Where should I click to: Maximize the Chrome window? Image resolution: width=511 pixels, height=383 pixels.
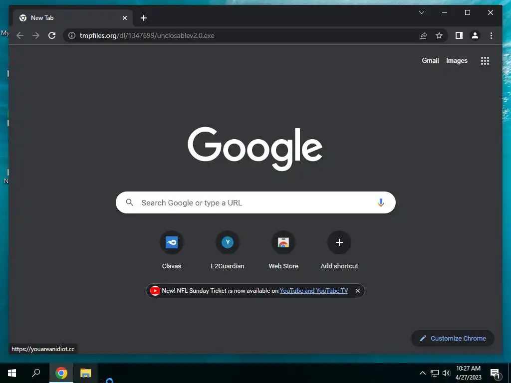point(467,12)
